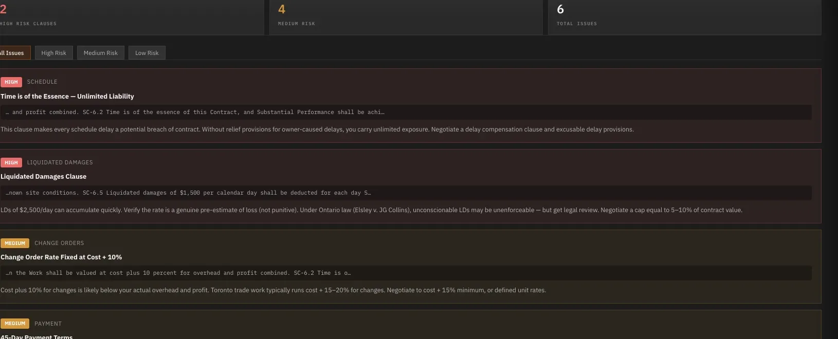Image resolution: width=838 pixels, height=339 pixels.
Task: Click the HIGH badge on Liquidated Damages
Action: tap(11, 162)
